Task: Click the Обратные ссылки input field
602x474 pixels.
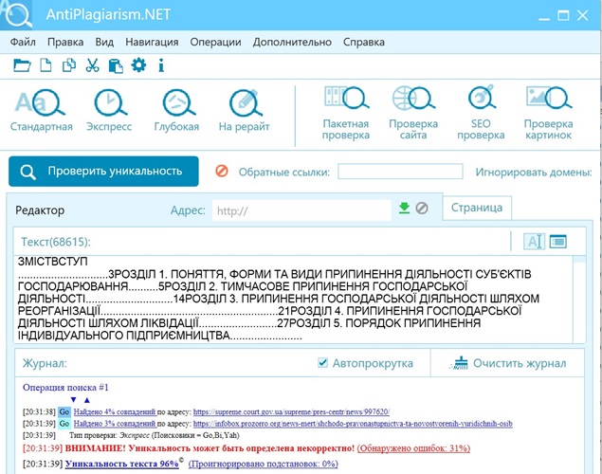Action: 400,172
